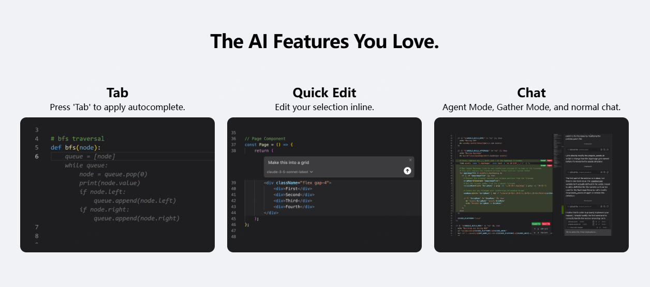Click the div className="flex gap-4" line

(297, 183)
